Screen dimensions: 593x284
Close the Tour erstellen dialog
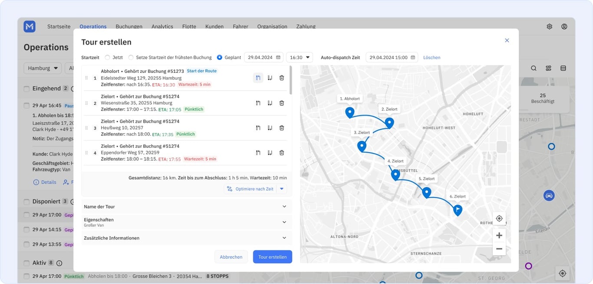pos(507,40)
